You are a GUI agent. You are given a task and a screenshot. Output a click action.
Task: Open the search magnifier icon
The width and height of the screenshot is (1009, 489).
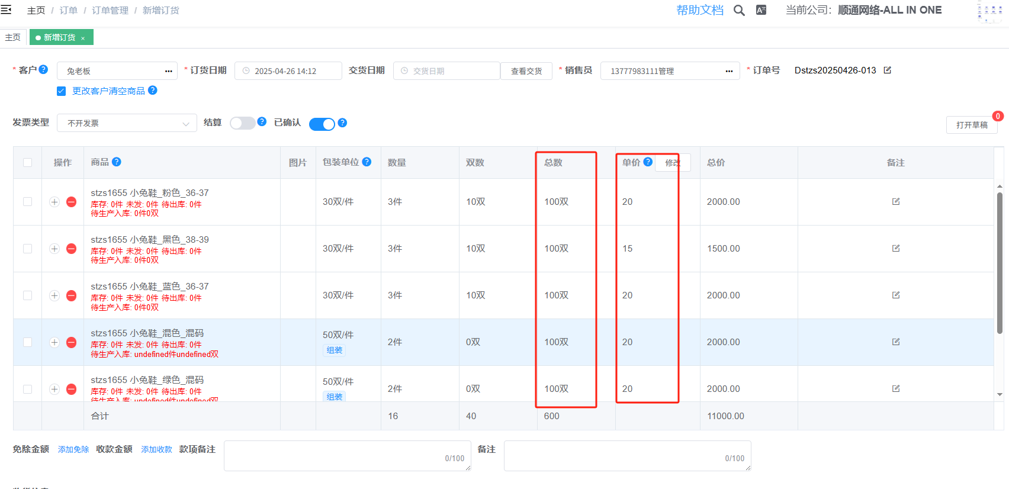739,10
